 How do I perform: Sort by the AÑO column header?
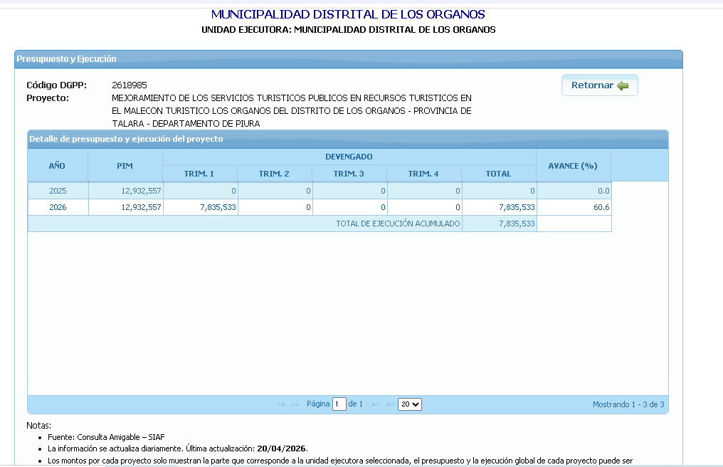57,165
